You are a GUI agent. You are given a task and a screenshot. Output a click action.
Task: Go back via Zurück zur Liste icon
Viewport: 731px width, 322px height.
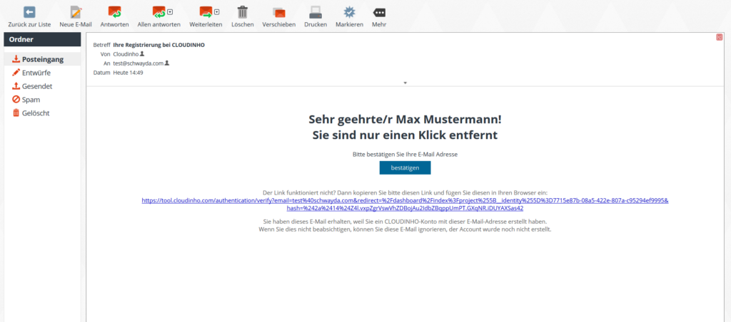[x=29, y=12]
